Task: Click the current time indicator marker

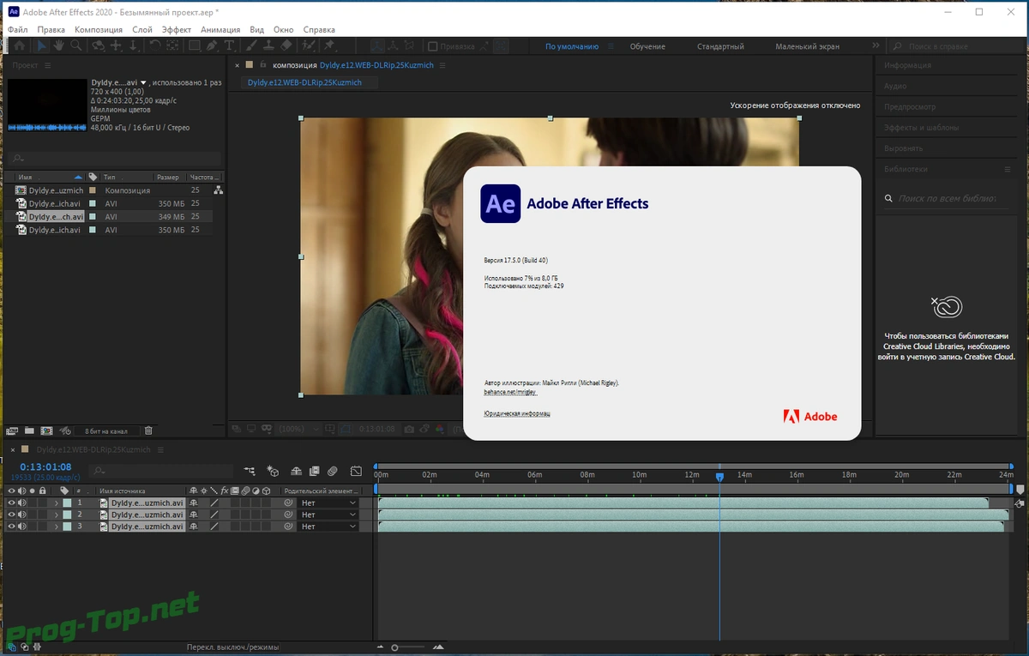Action: click(719, 476)
